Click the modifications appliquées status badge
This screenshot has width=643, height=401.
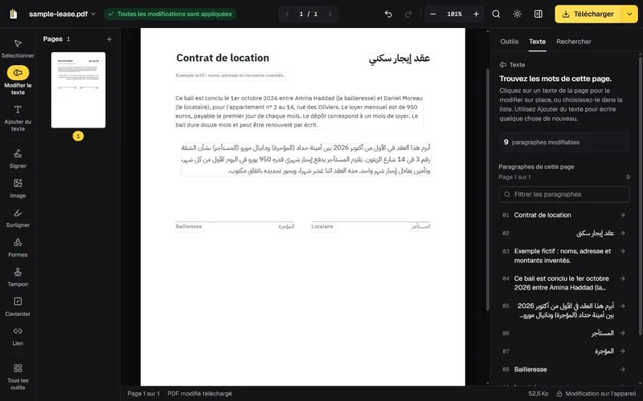(x=170, y=14)
